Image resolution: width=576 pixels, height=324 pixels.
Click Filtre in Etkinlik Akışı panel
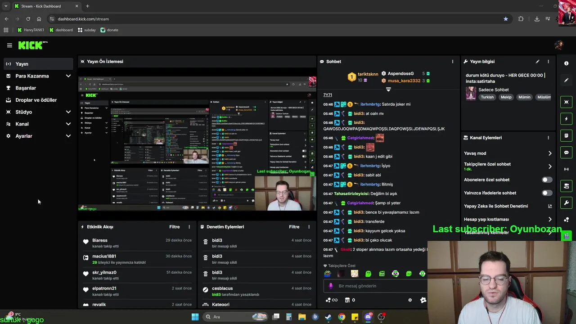pyautogui.click(x=174, y=227)
